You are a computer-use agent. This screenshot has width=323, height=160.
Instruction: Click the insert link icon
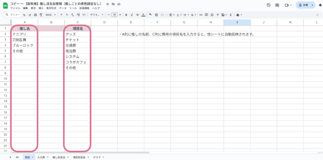201,15
